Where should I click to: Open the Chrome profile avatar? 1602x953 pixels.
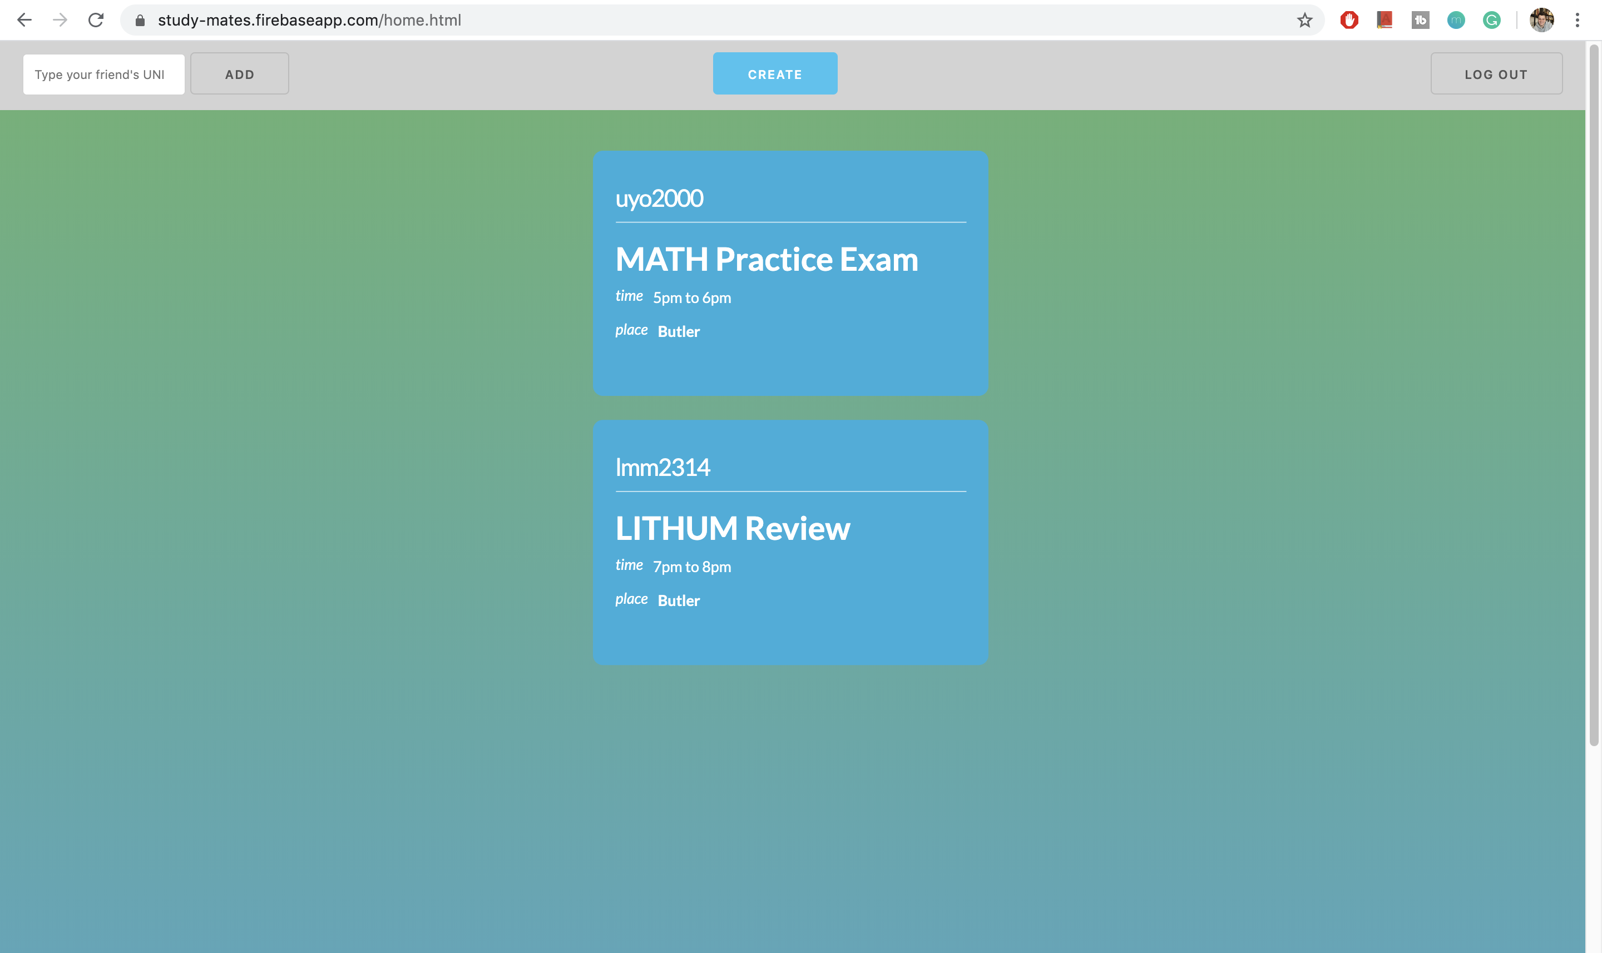1541,21
